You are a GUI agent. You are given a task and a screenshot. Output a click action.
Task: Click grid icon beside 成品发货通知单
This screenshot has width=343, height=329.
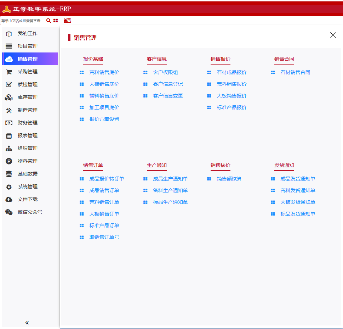click(273, 179)
